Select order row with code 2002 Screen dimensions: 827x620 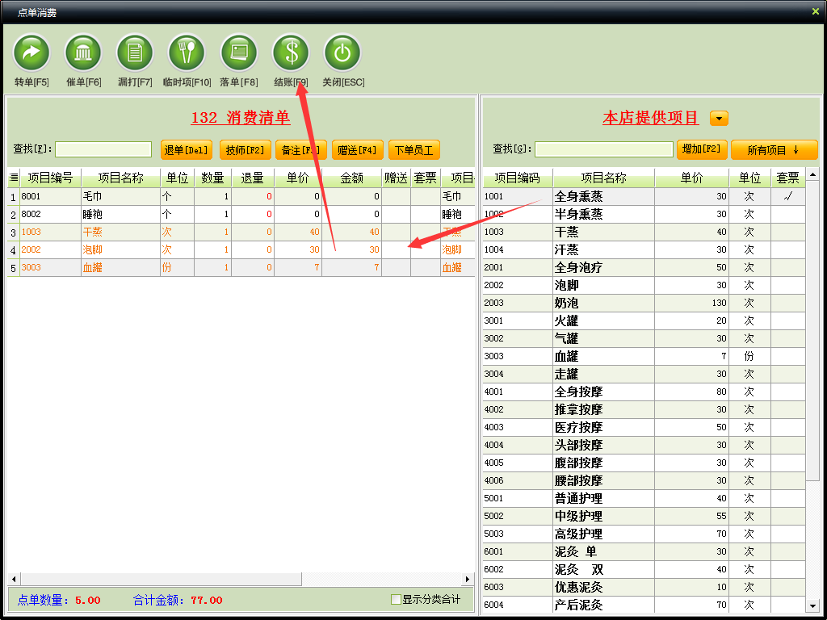coord(241,249)
